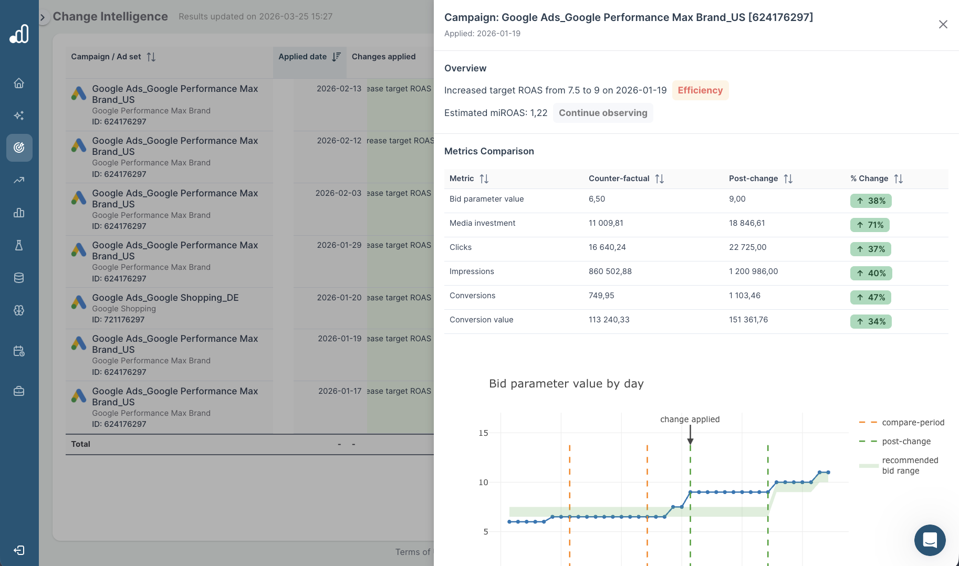Open the trend line sidebar icon
This screenshot has width=959, height=566.
pyautogui.click(x=19, y=180)
